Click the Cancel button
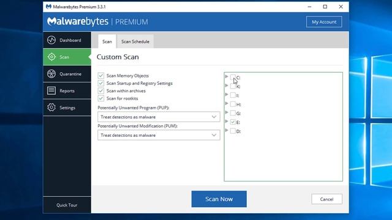 point(326,199)
